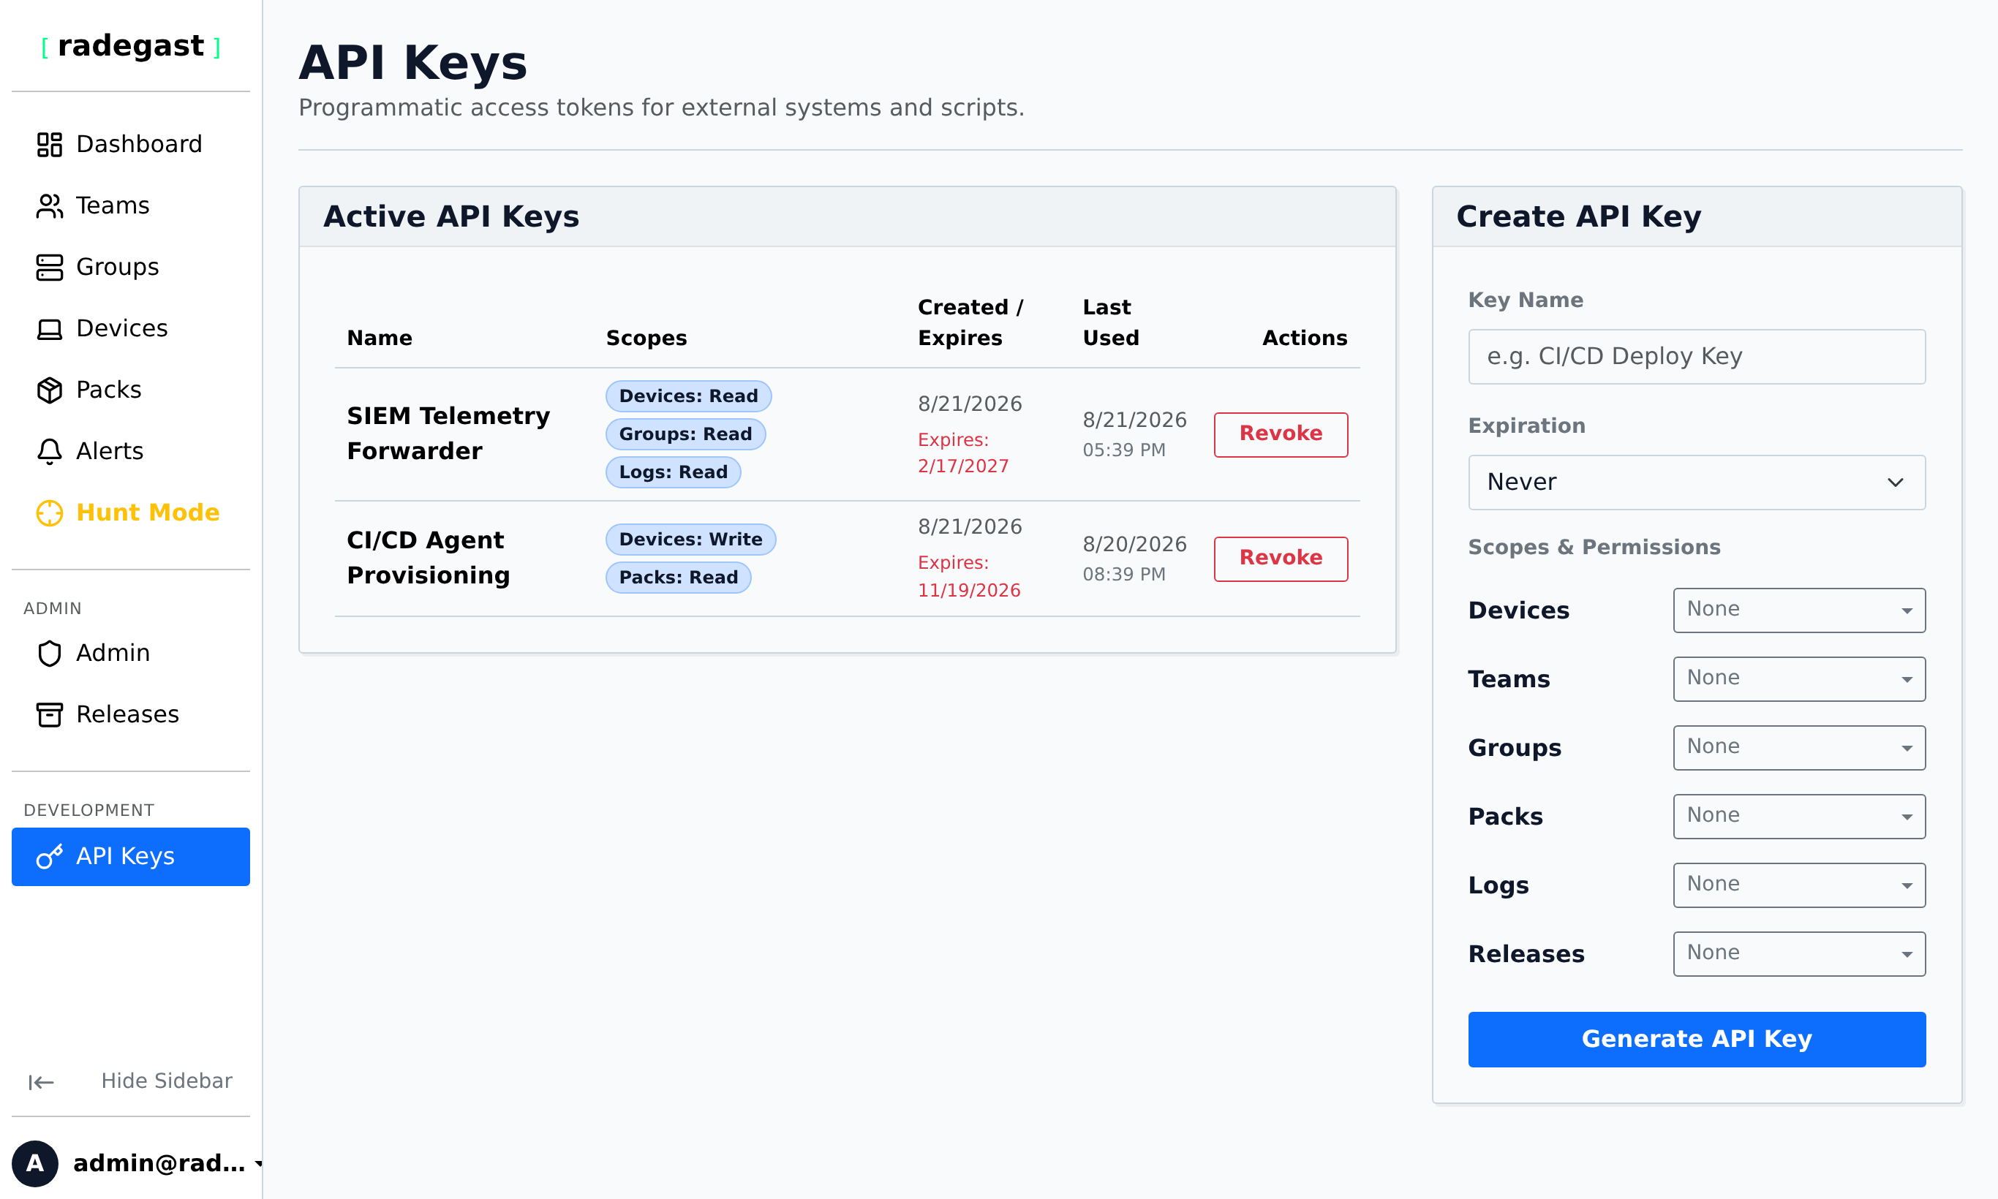Open the Devices scope dropdown

pyautogui.click(x=1799, y=610)
